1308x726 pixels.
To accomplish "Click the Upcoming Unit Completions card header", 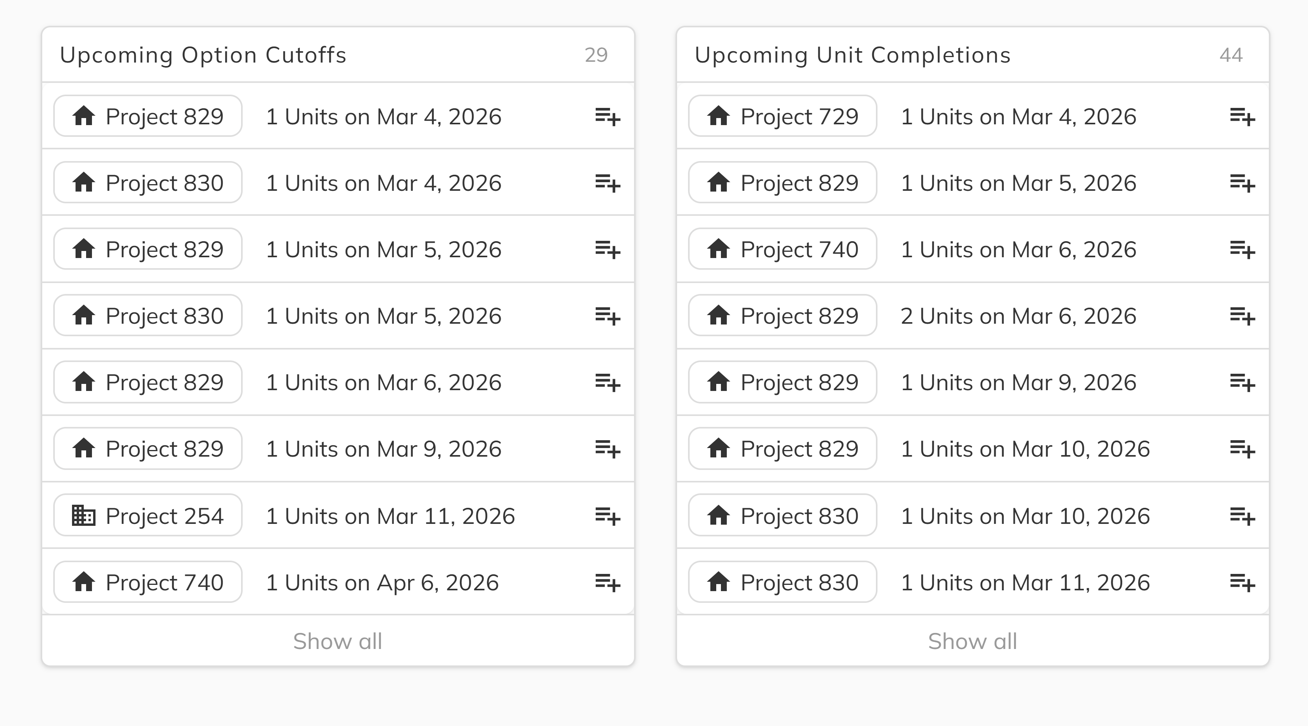I will (x=853, y=55).
